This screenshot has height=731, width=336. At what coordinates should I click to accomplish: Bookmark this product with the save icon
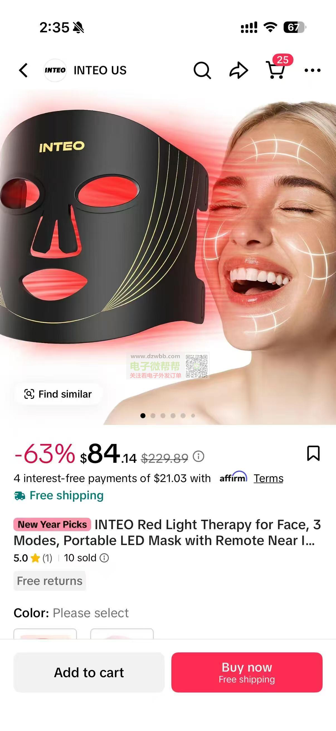pyautogui.click(x=313, y=453)
